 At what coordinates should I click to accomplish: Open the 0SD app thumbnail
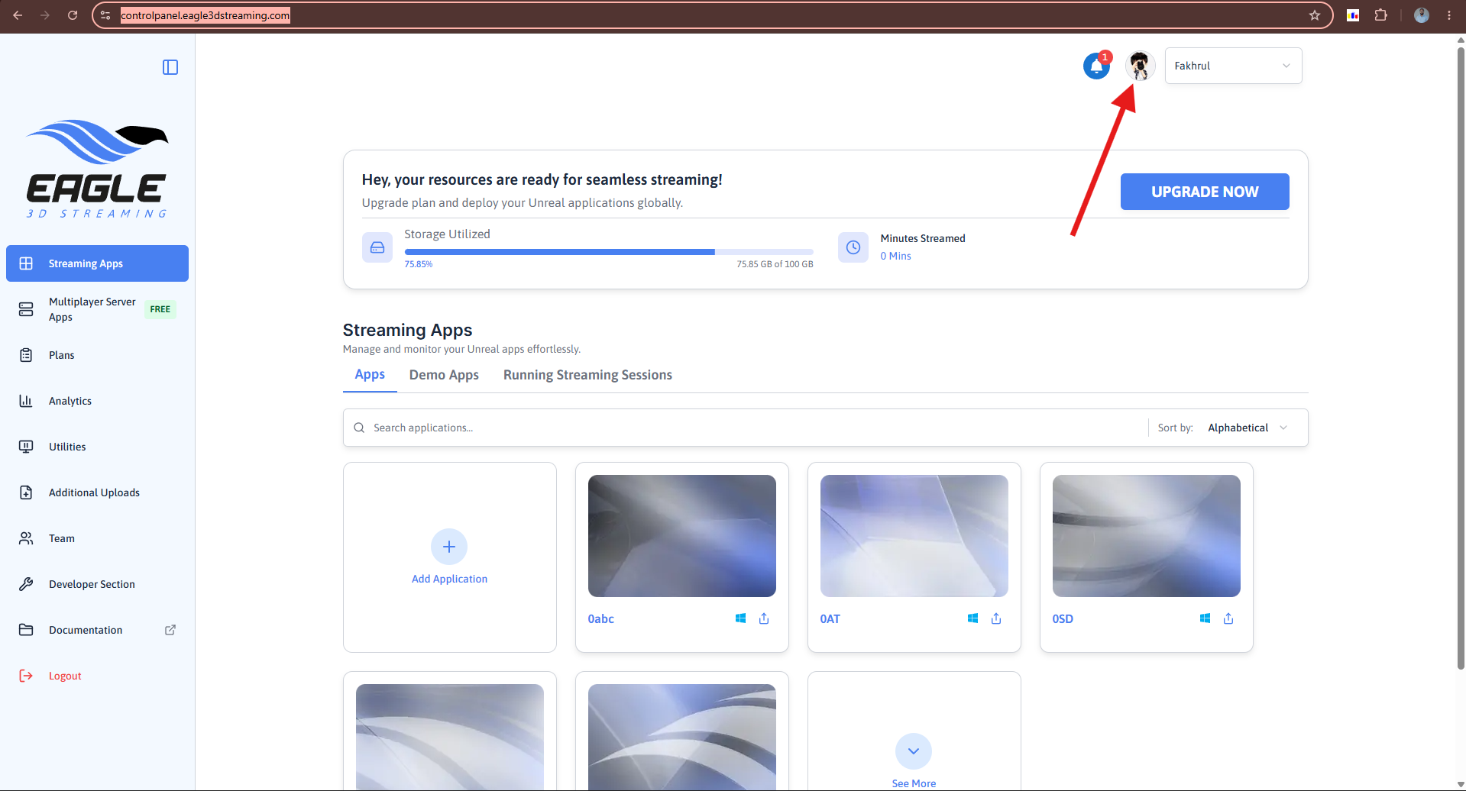[x=1146, y=536]
